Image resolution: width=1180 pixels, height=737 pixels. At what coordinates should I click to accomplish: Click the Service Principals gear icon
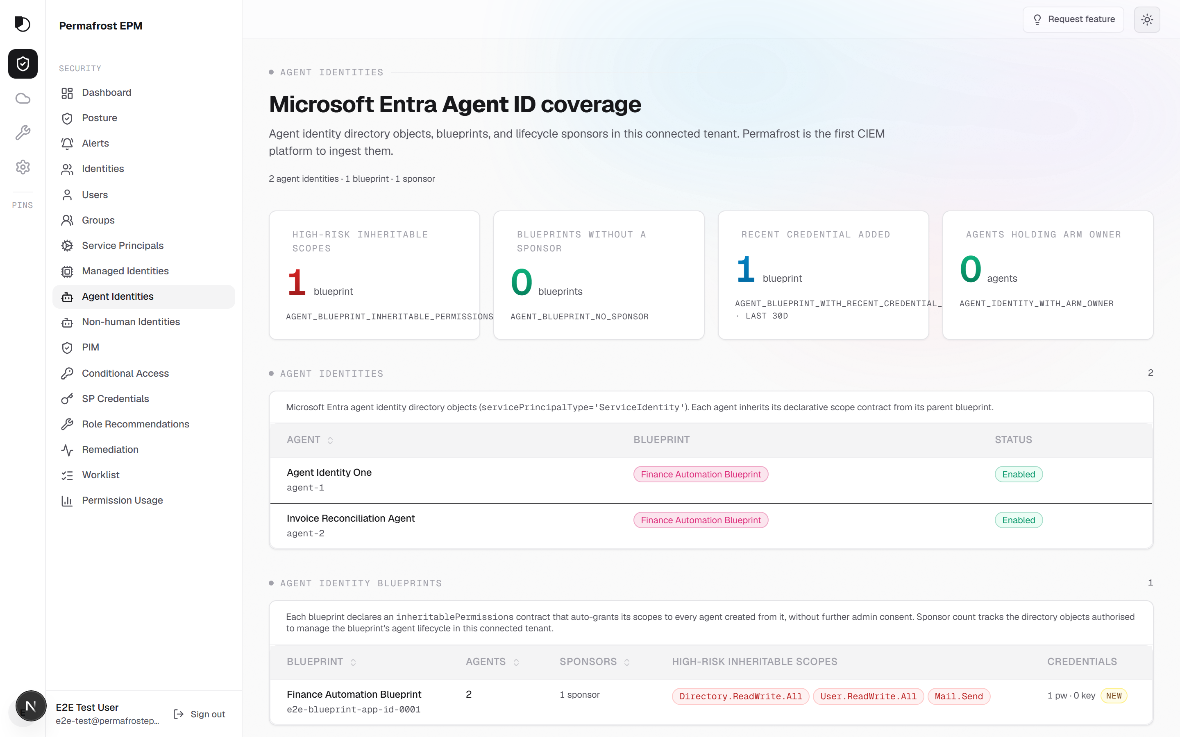[x=67, y=246]
